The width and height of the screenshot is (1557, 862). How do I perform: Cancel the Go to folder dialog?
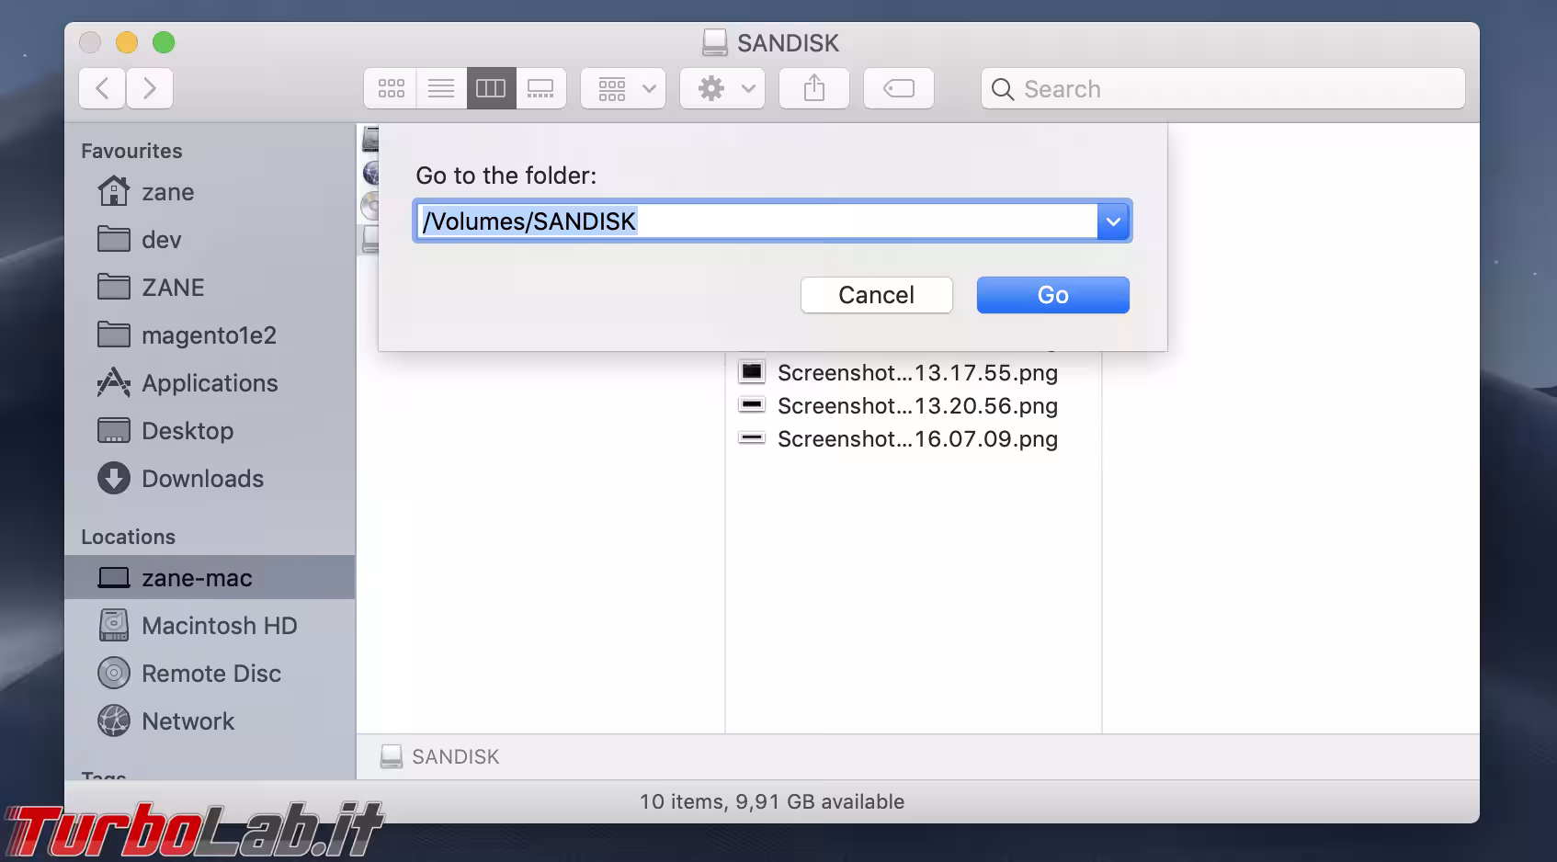pos(877,295)
